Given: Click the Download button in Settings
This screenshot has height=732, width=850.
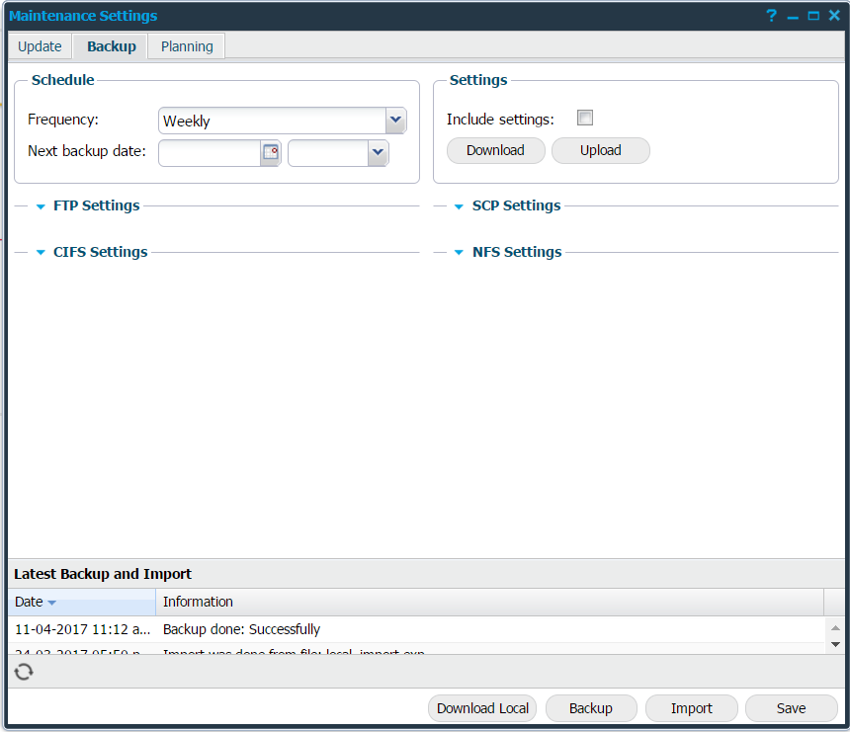Looking at the screenshot, I should pos(495,150).
